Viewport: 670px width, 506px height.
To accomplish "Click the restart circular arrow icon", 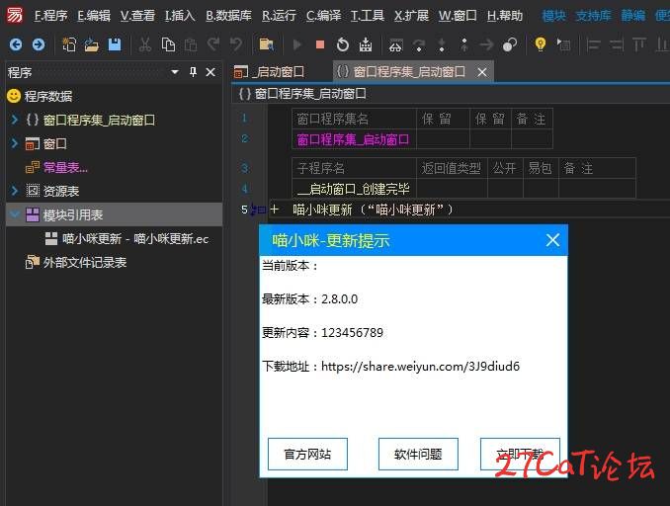I will (x=343, y=44).
